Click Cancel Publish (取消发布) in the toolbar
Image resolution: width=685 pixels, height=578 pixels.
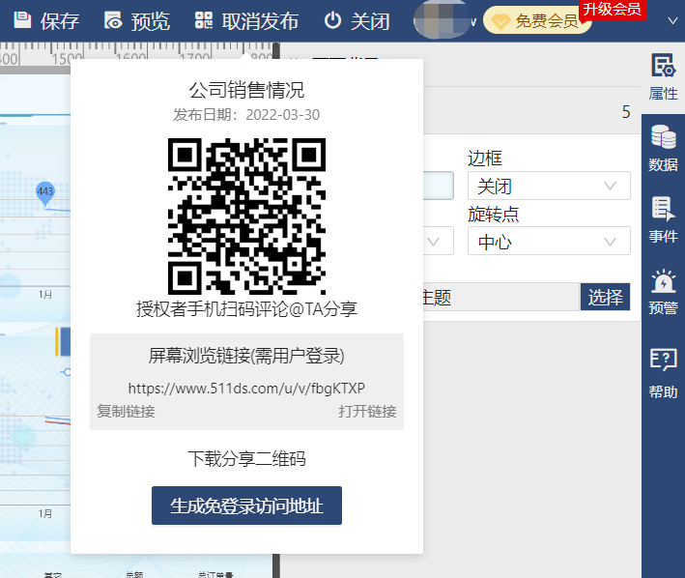click(x=246, y=20)
